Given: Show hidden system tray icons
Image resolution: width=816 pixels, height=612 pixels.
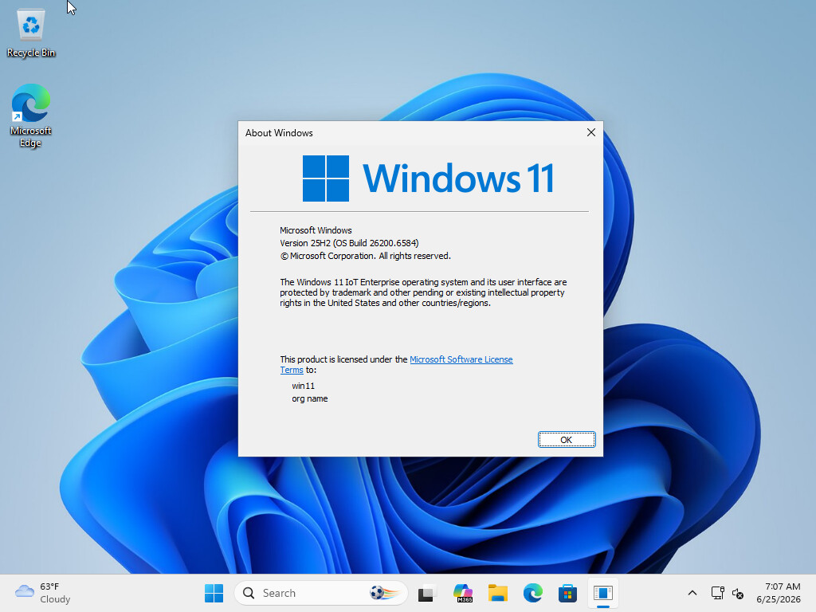Looking at the screenshot, I should (692, 593).
